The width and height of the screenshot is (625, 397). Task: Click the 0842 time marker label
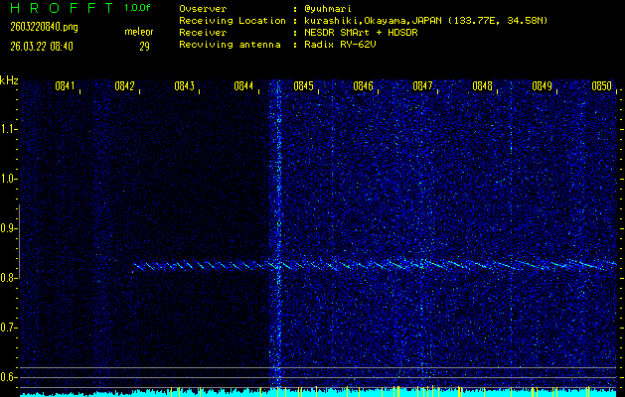tap(124, 86)
